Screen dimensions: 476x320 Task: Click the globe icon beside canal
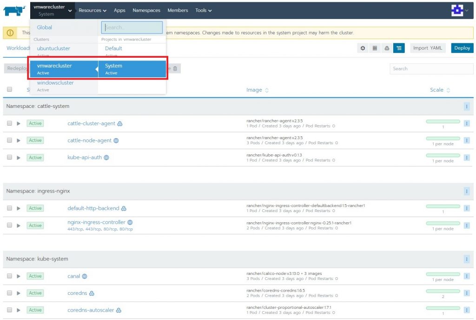pyautogui.click(x=85, y=276)
